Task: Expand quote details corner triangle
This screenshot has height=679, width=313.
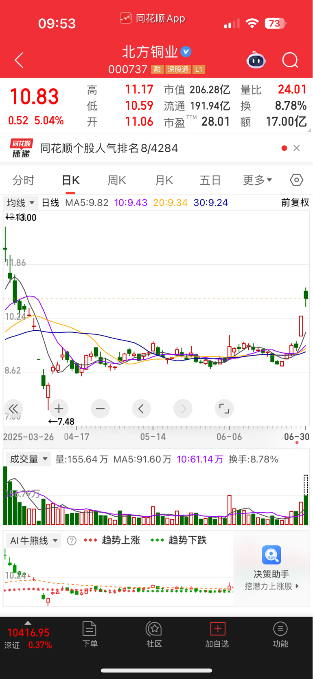Action: [x=309, y=130]
